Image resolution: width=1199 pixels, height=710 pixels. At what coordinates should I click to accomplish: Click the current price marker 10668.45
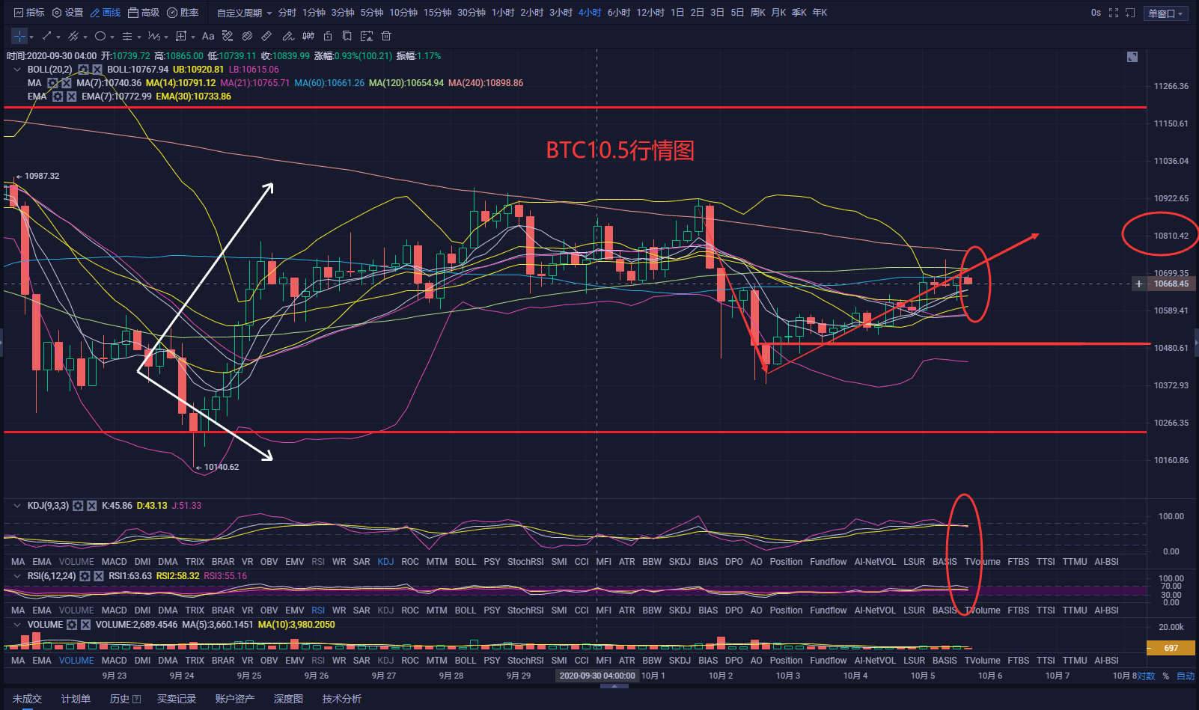click(x=1171, y=284)
